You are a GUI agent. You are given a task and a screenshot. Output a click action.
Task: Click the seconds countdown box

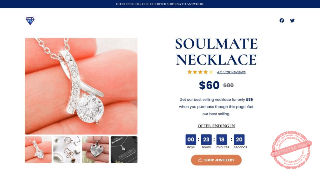pyautogui.click(x=239, y=140)
